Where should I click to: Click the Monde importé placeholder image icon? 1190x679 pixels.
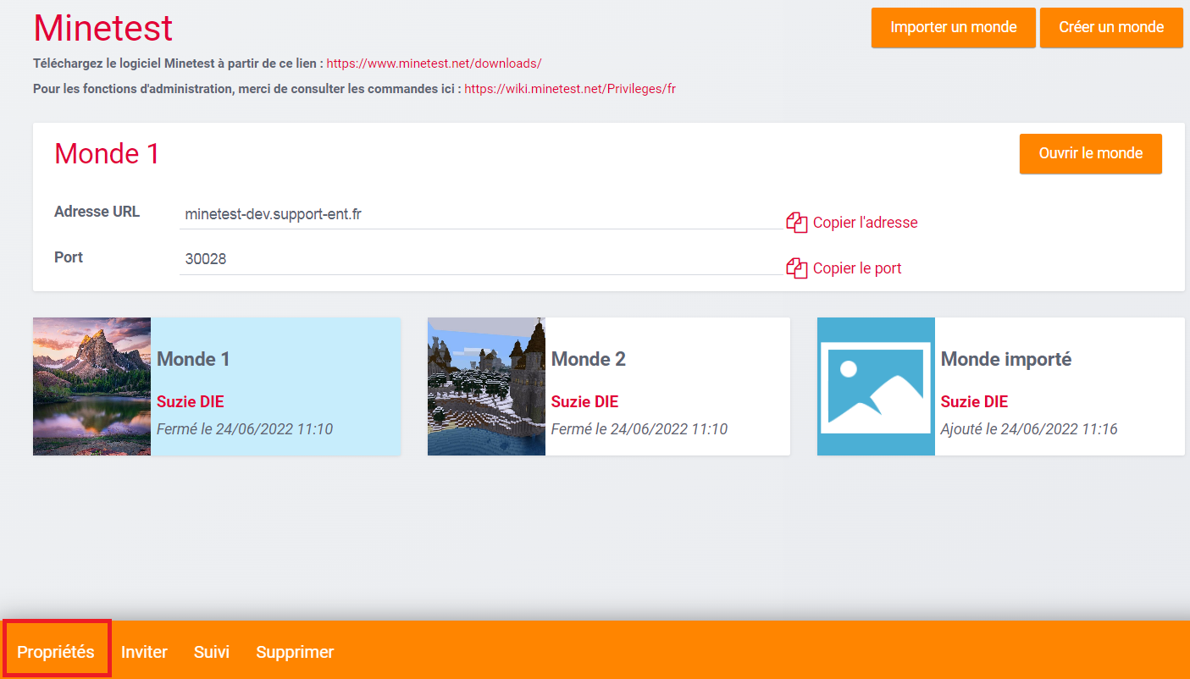pyautogui.click(x=876, y=386)
